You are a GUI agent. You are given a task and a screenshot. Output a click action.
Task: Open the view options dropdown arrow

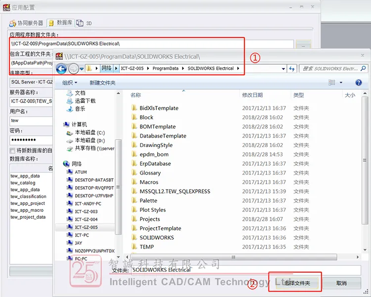(341, 83)
